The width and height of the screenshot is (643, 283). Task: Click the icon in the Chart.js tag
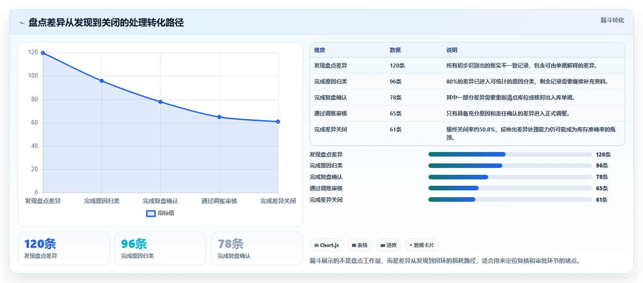point(316,245)
